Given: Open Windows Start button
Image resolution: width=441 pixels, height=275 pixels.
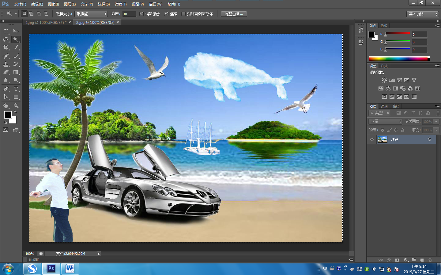Looking at the screenshot, I should 8,269.
